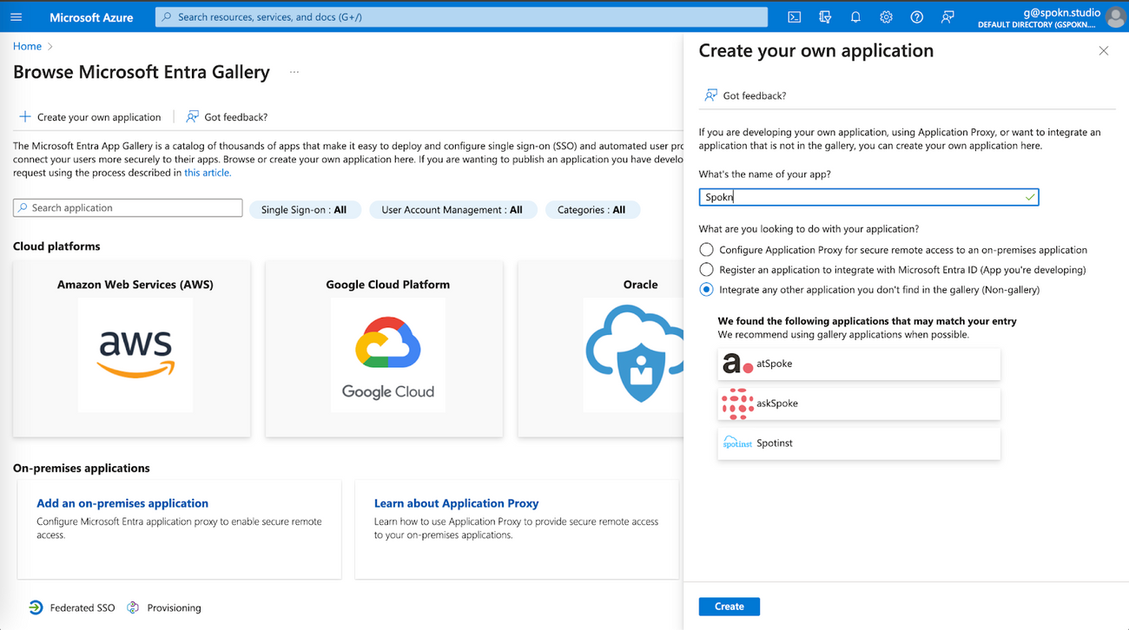This screenshot has height=630, width=1129.
Task: Open Single Sign-on filter pill
Action: [x=304, y=210]
